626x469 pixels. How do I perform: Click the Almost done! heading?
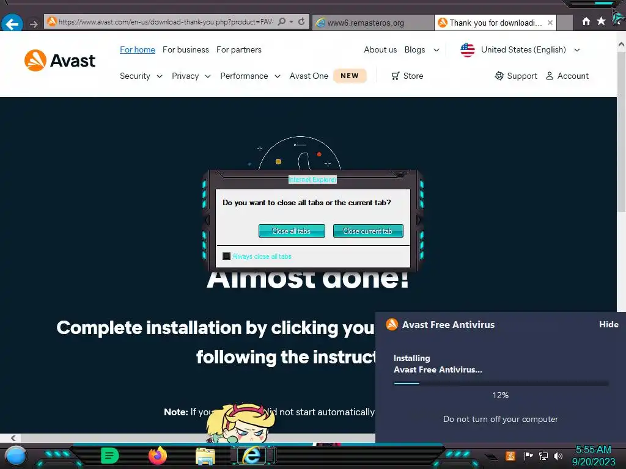(308, 279)
